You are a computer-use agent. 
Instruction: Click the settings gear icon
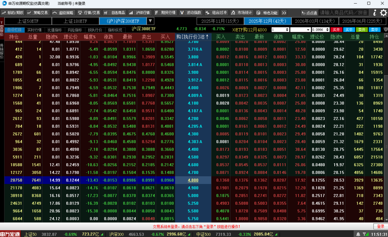[383, 13]
